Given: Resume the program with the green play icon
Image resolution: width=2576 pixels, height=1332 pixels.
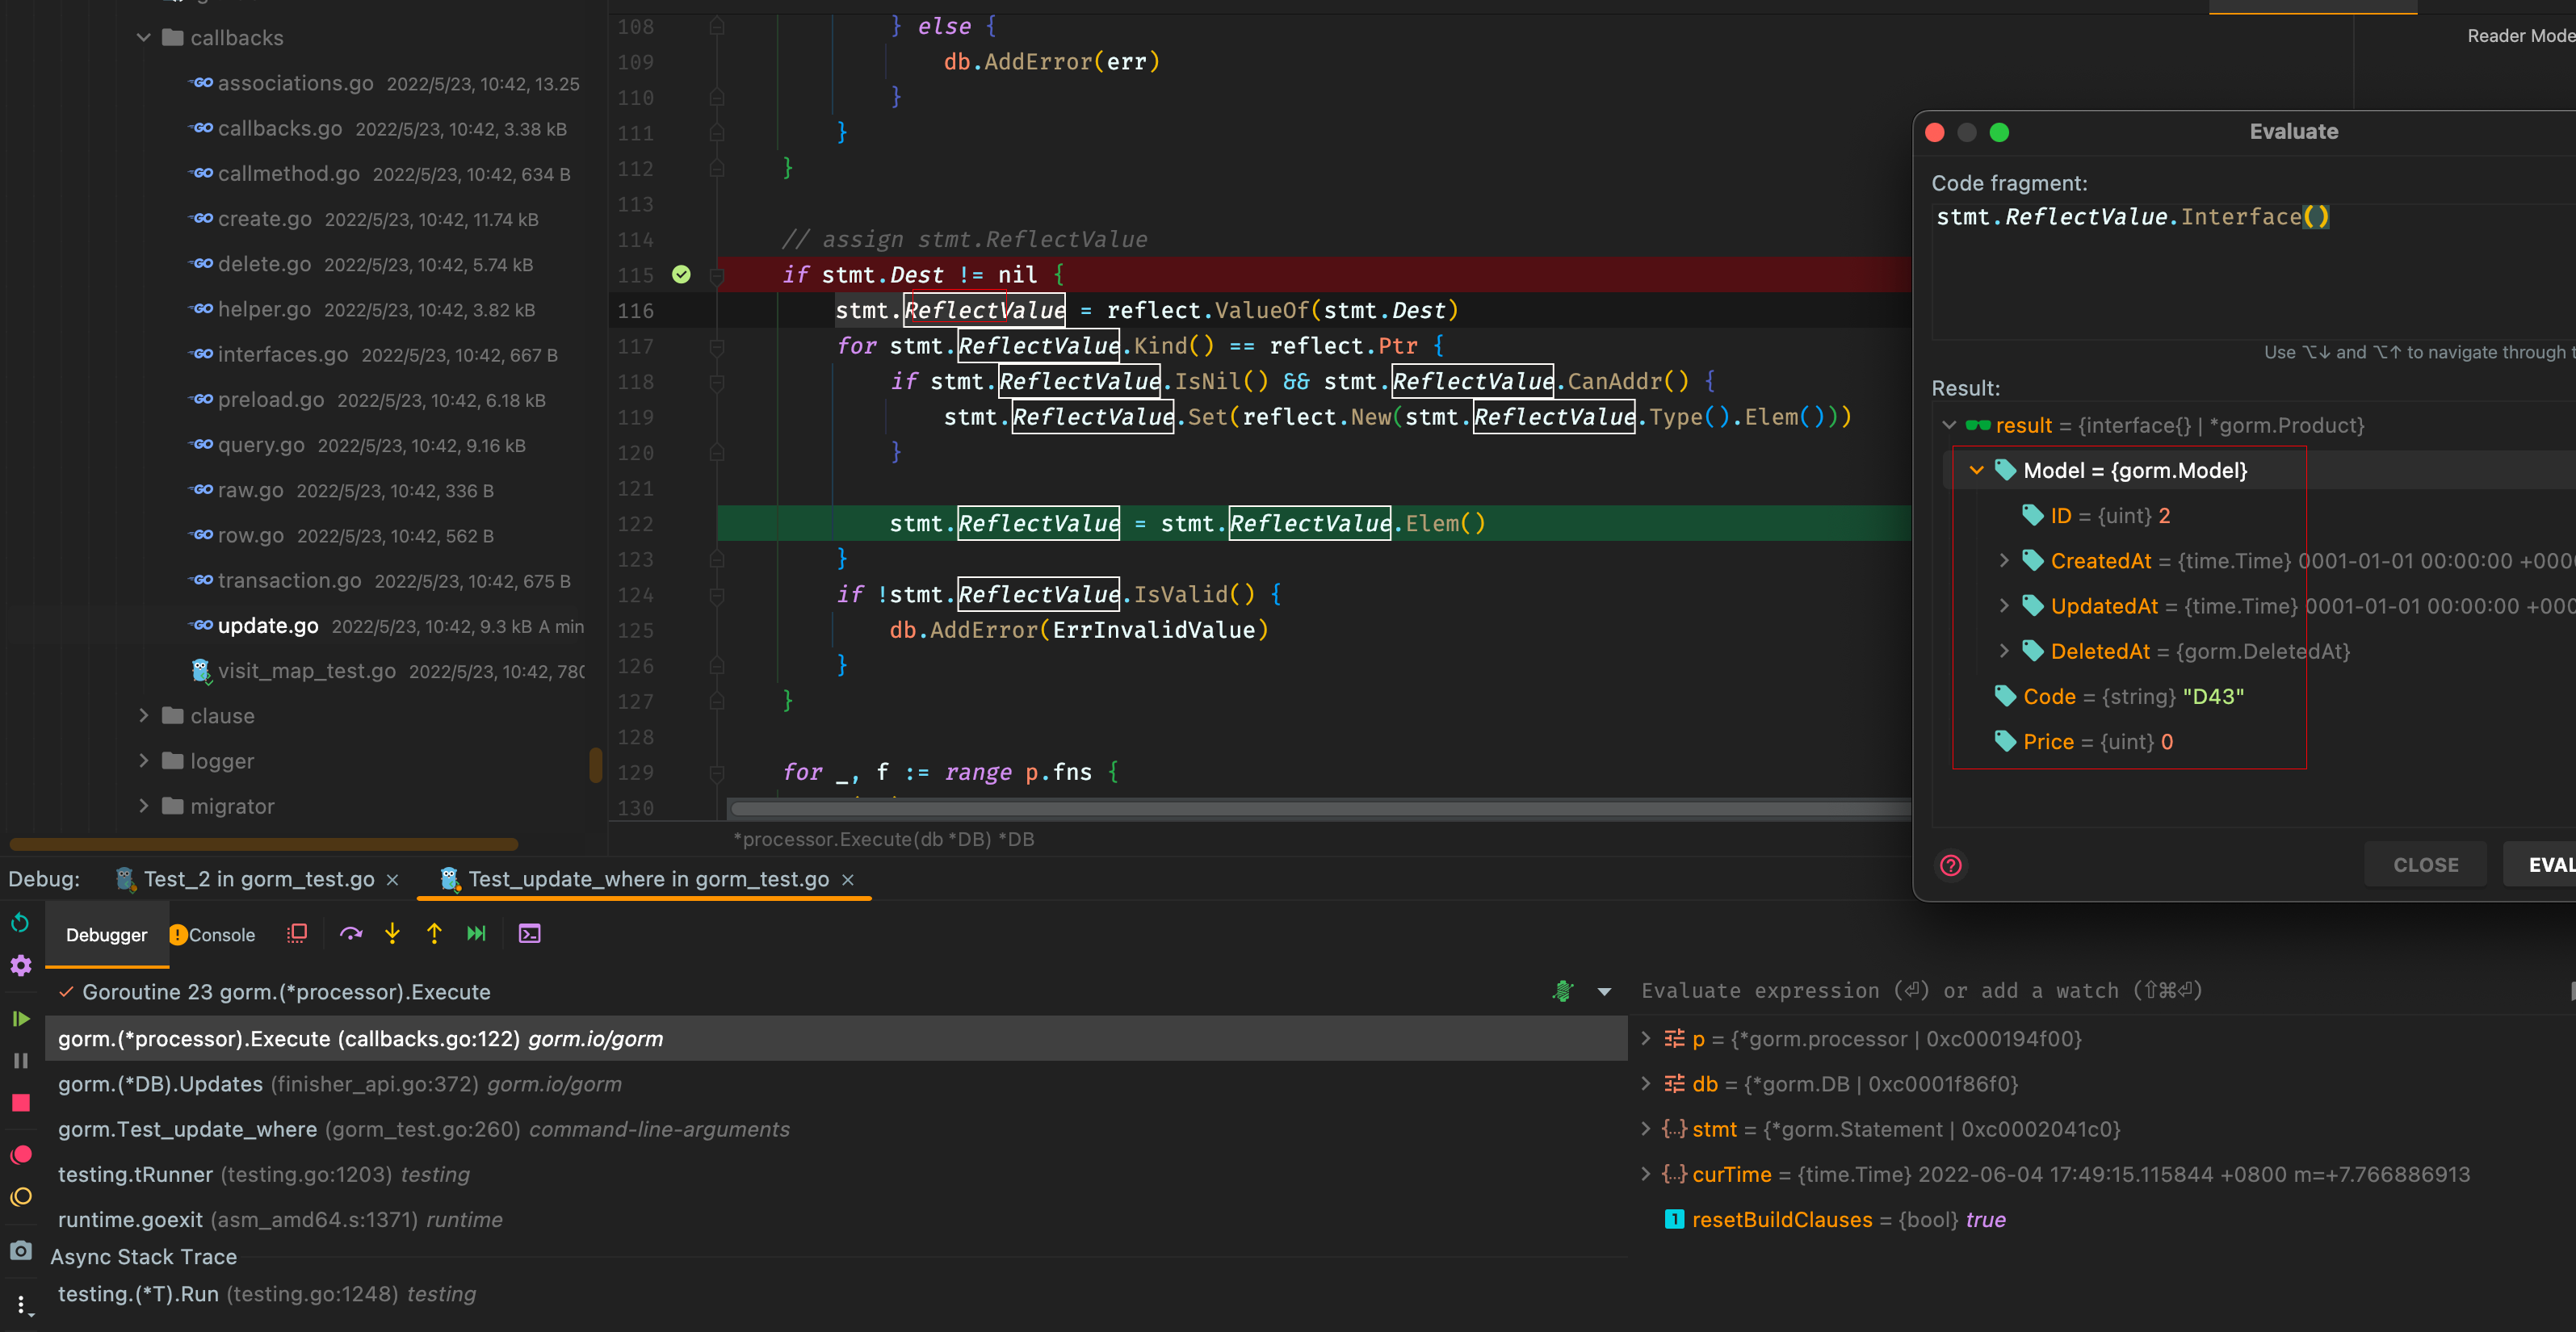Looking at the screenshot, I should pos(20,1019).
